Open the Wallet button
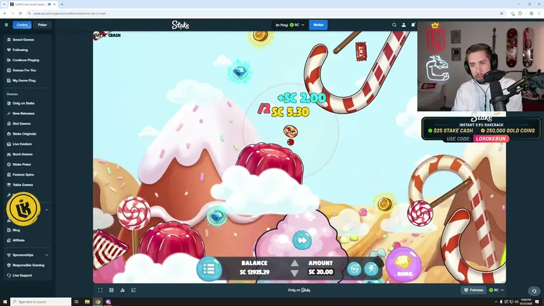This screenshot has width=544, height=306. pos(318,25)
